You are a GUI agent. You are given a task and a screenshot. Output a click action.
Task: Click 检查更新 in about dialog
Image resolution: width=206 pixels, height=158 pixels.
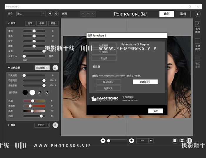tap(104, 45)
